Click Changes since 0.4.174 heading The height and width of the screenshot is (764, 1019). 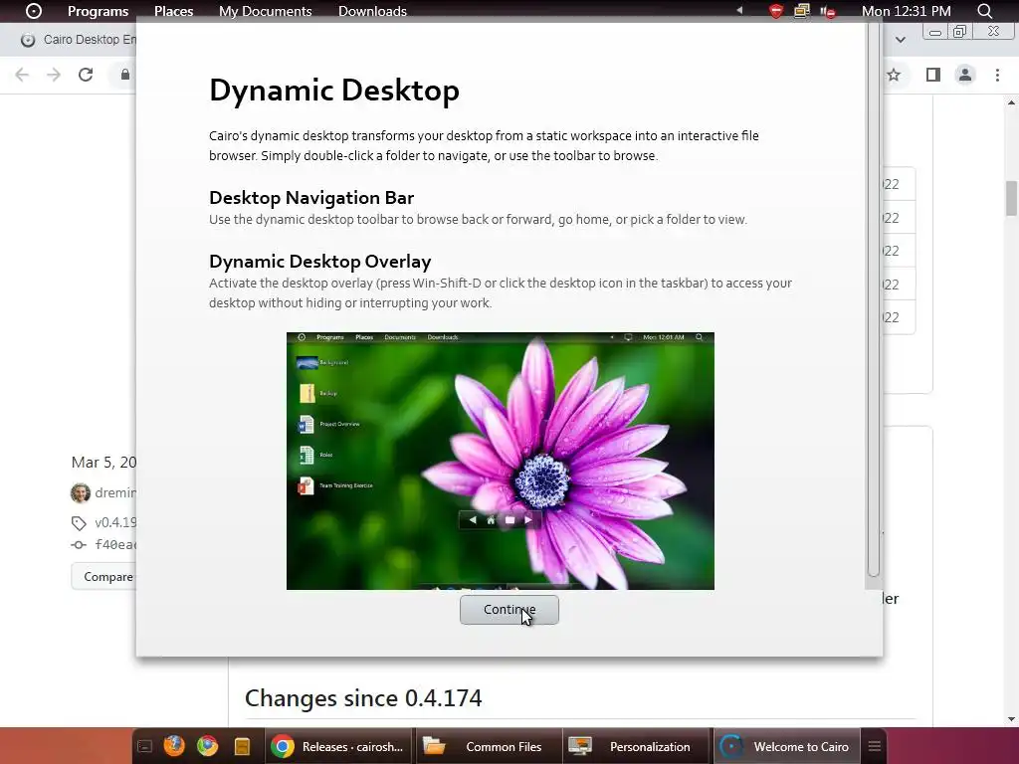363,698
